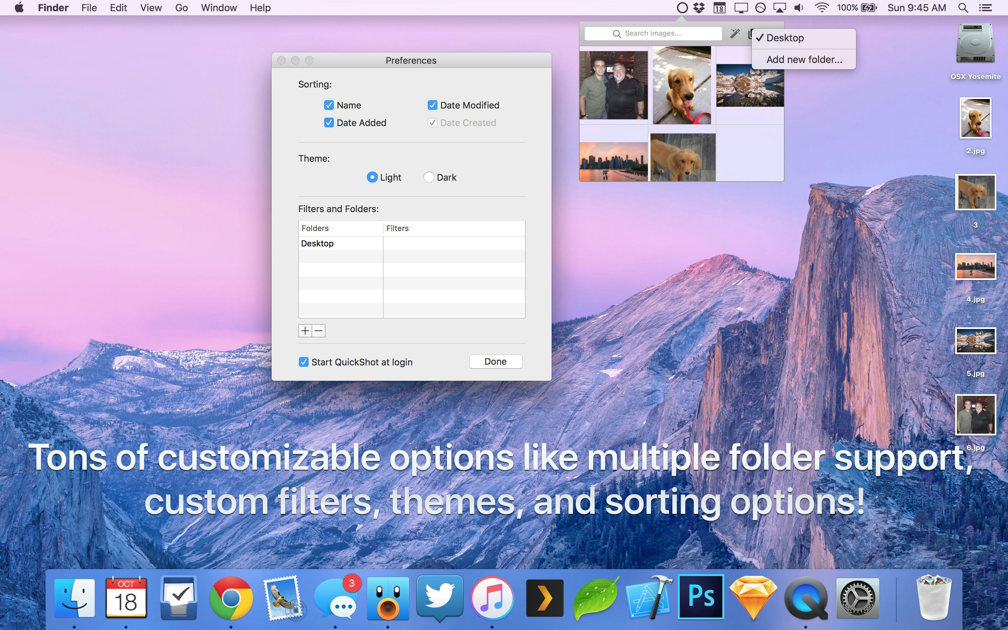Viewport: 1008px width, 630px height.
Task: Click the magic wand filter icon
Action: (x=735, y=33)
